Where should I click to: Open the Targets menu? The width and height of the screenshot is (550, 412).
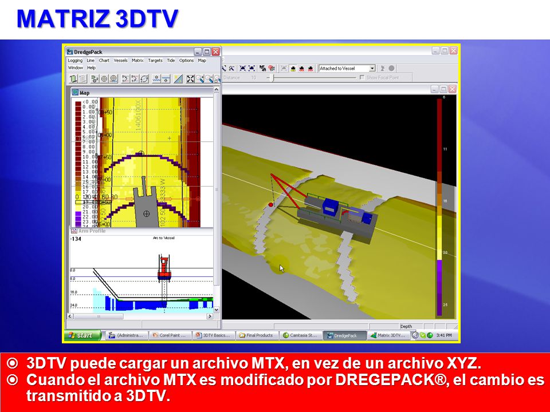coord(155,61)
